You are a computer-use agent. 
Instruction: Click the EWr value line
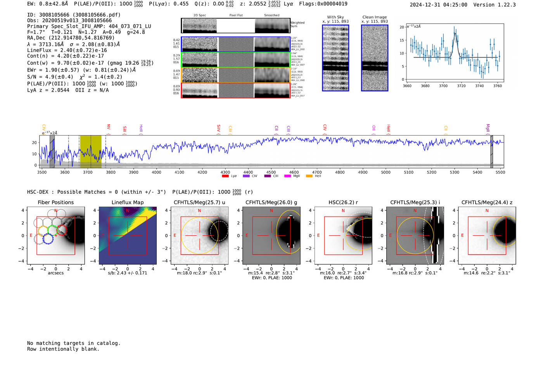(81, 70)
